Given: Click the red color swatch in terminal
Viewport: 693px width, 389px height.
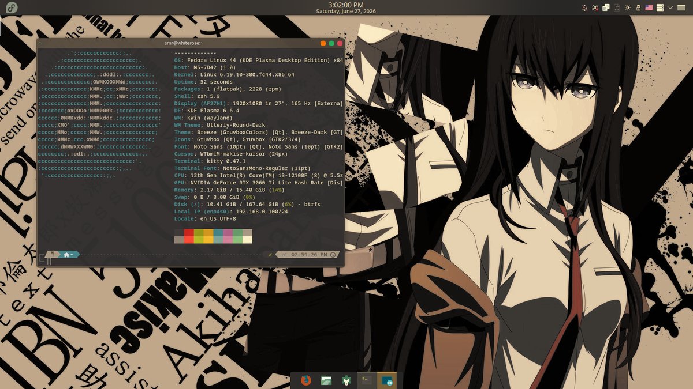Looking at the screenshot, I should pos(189,232).
